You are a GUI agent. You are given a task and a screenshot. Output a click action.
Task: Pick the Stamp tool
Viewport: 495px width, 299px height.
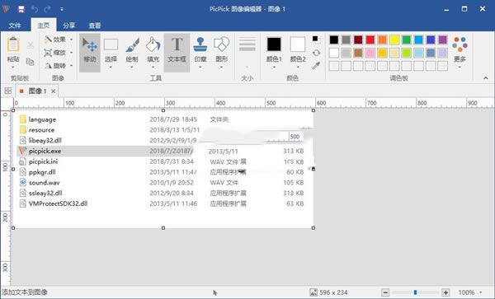pyautogui.click(x=200, y=52)
